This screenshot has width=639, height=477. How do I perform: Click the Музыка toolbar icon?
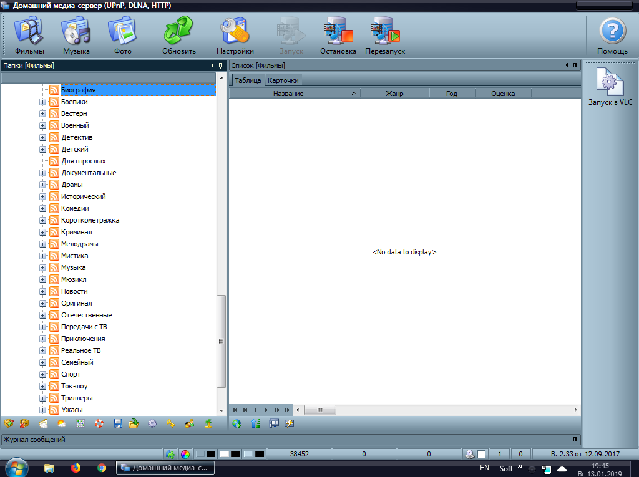[x=76, y=35]
